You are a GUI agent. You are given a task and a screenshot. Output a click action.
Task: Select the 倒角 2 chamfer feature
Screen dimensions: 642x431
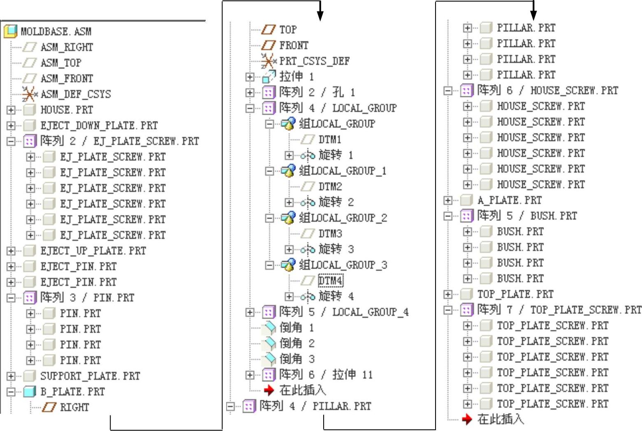(297, 343)
